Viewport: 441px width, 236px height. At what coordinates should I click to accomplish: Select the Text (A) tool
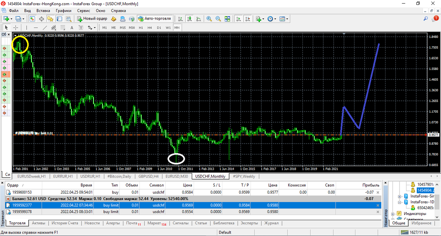point(72,28)
